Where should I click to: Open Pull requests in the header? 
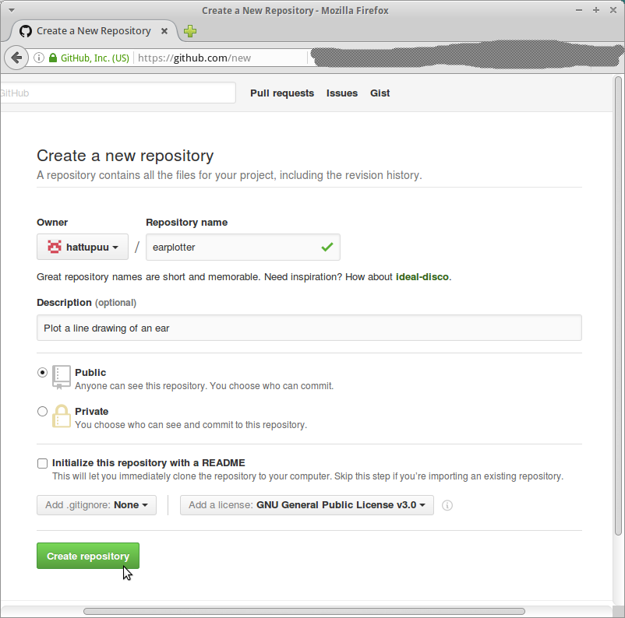click(282, 93)
